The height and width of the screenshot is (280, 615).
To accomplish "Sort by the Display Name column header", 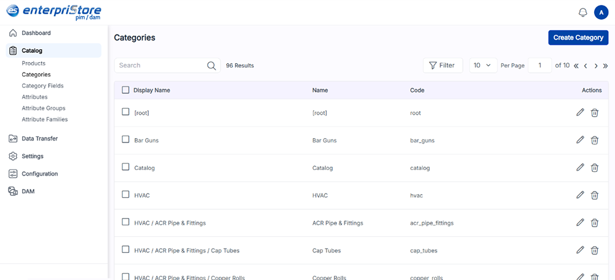I will 152,90.
